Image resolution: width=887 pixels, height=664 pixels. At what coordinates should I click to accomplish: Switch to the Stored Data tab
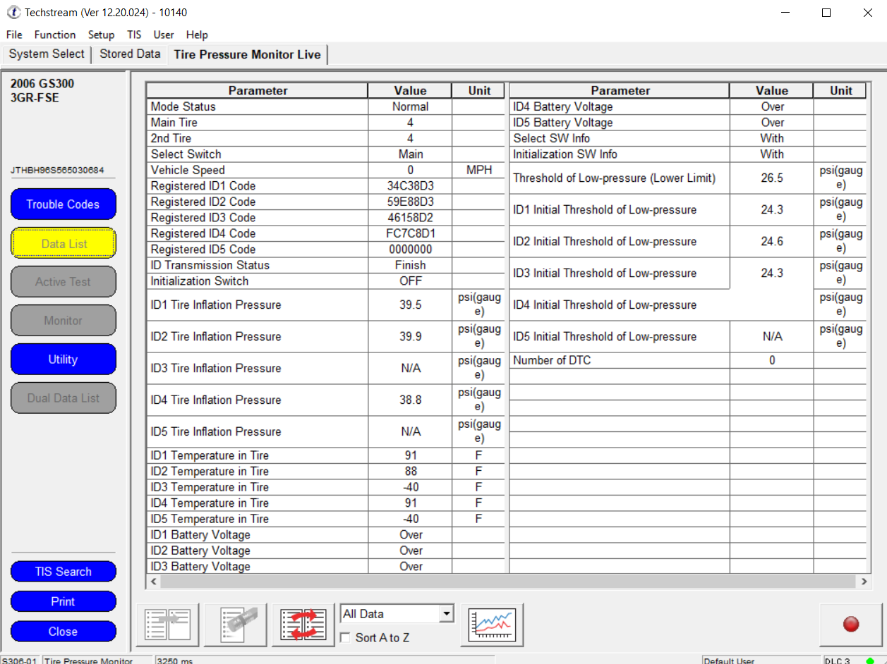(130, 54)
